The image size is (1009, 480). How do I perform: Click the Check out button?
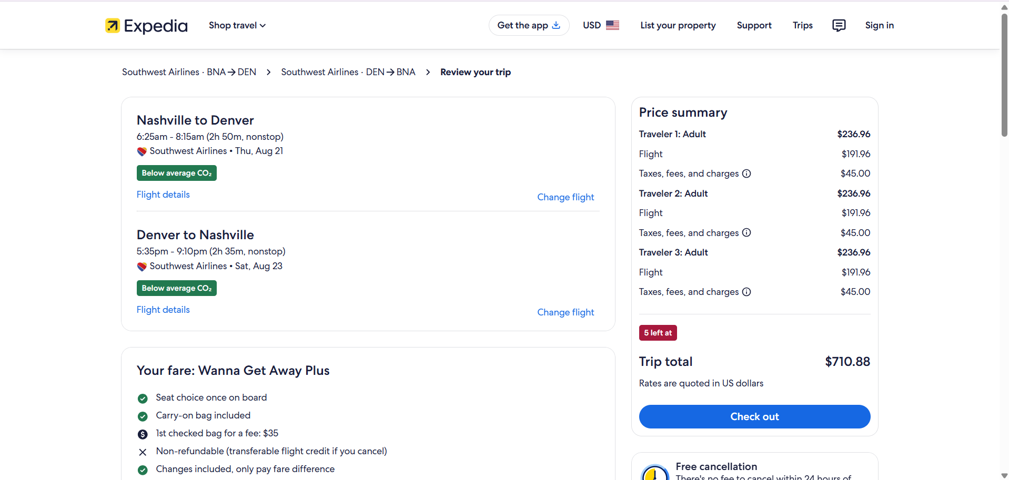pos(754,416)
